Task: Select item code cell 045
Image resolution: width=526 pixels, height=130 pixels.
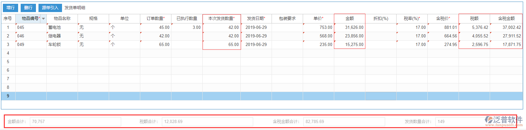Action: coord(31,28)
